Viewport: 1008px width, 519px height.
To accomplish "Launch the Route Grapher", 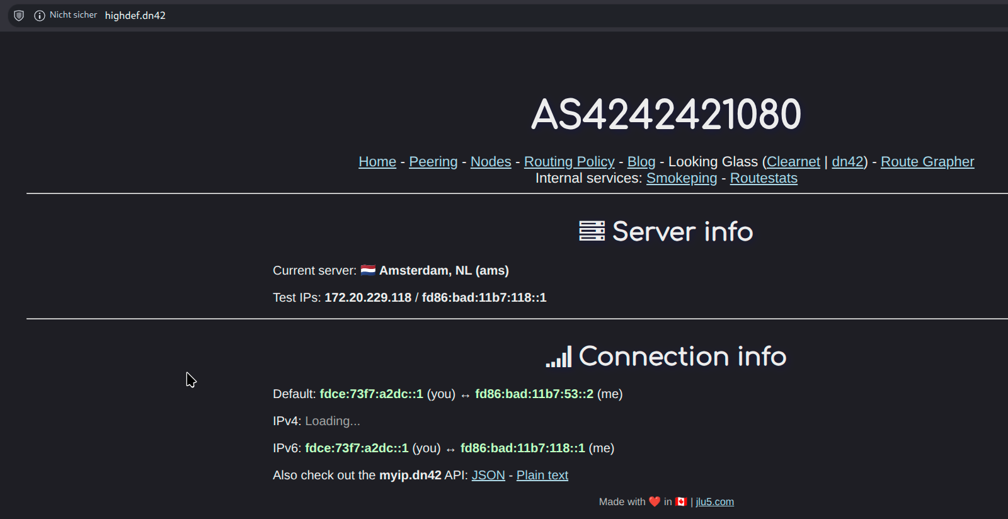I will [927, 162].
